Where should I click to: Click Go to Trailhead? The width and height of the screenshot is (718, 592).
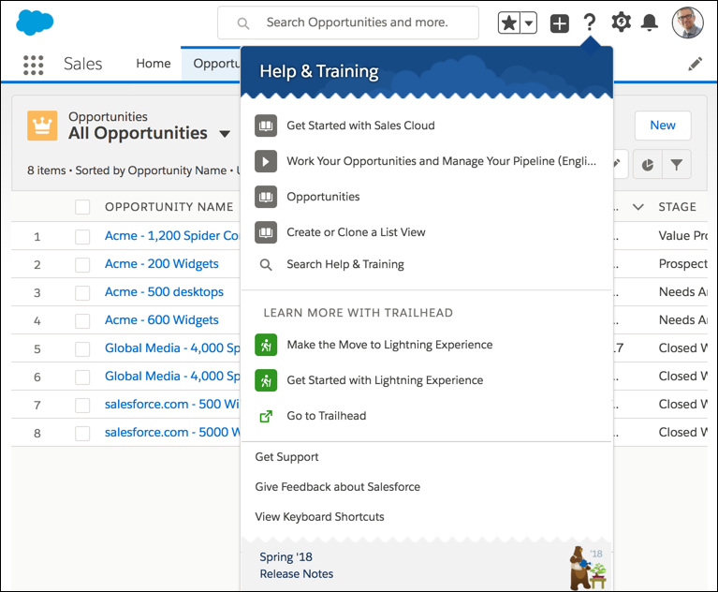(327, 416)
